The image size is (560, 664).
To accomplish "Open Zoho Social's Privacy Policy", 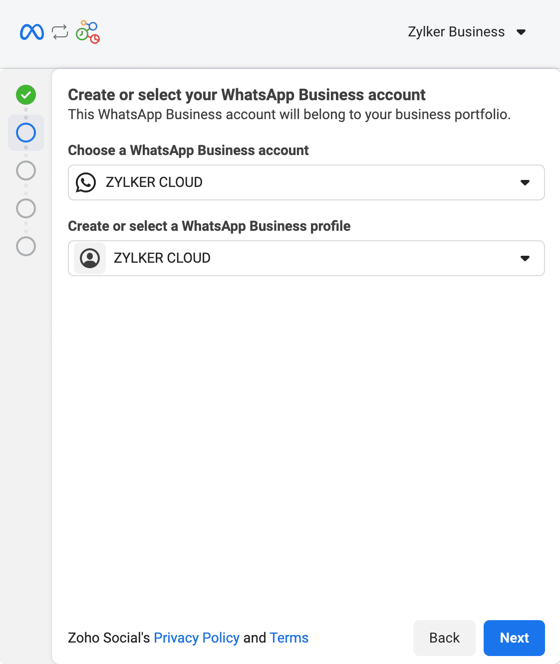I will pos(197,638).
